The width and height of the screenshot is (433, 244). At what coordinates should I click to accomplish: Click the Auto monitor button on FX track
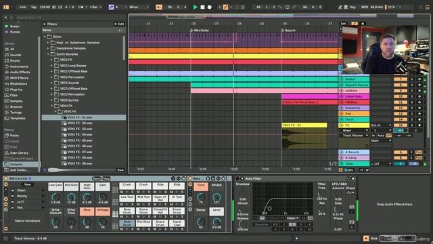[381, 136]
